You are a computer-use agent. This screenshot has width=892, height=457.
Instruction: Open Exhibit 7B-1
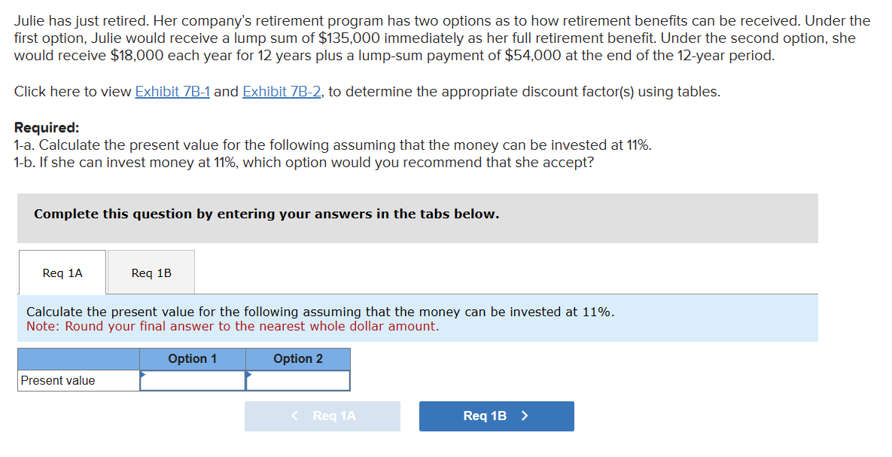pos(172,91)
